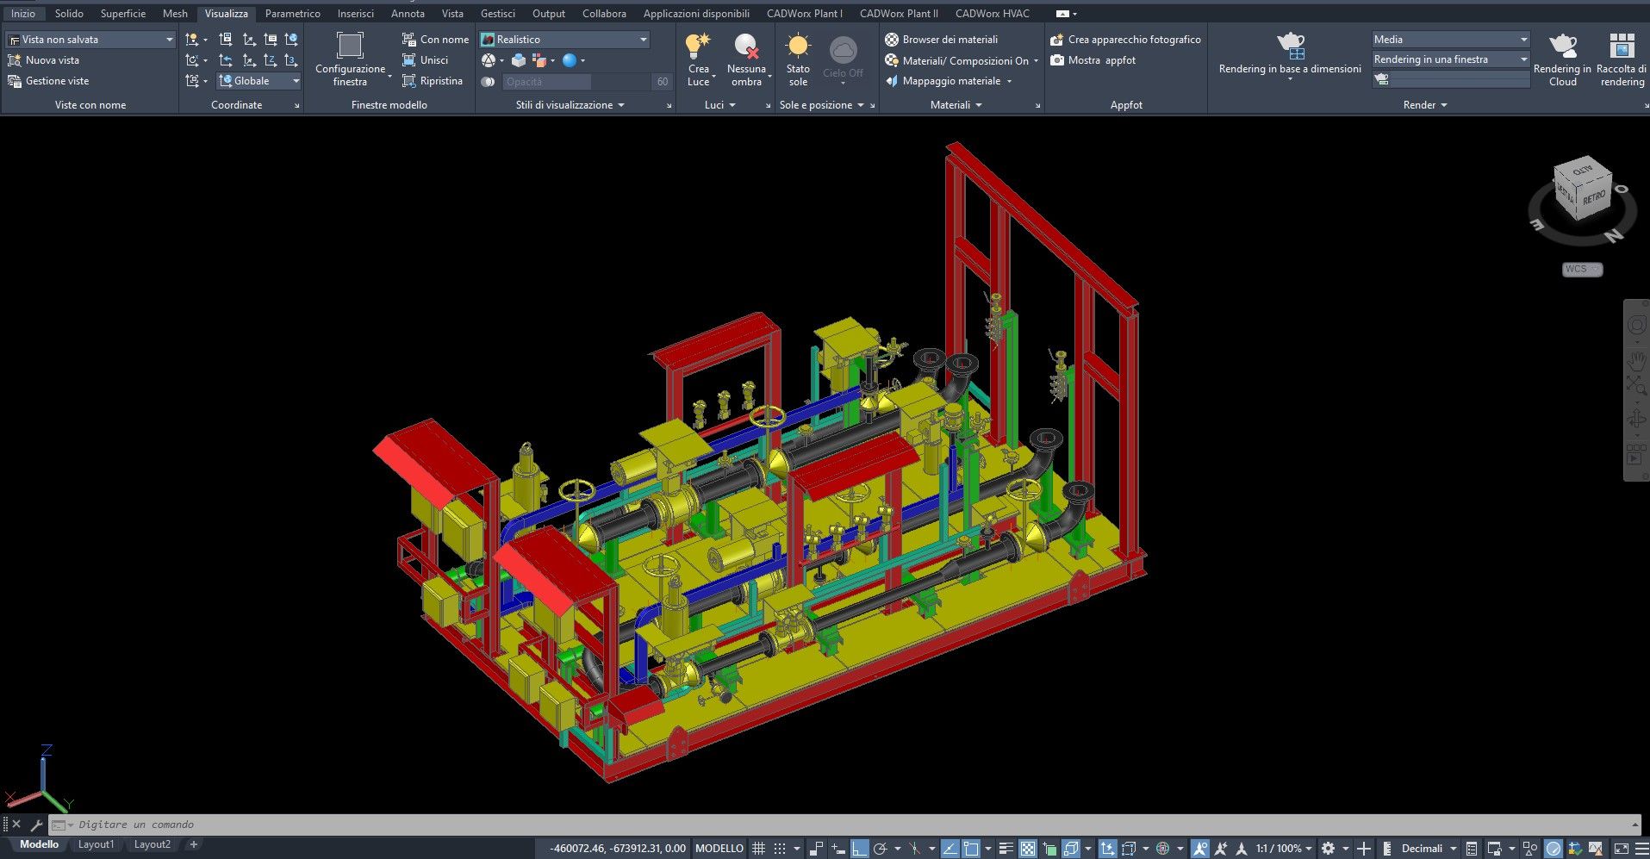Open Raccolta di rendering gallery
The width and height of the screenshot is (1650, 859).
1622,46
